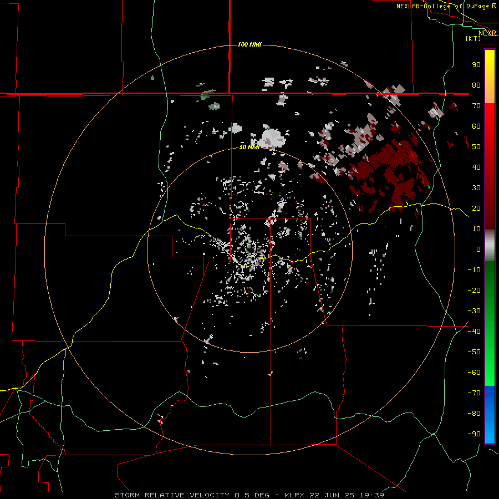Click the large dark red outbound velocity region

click(390, 174)
